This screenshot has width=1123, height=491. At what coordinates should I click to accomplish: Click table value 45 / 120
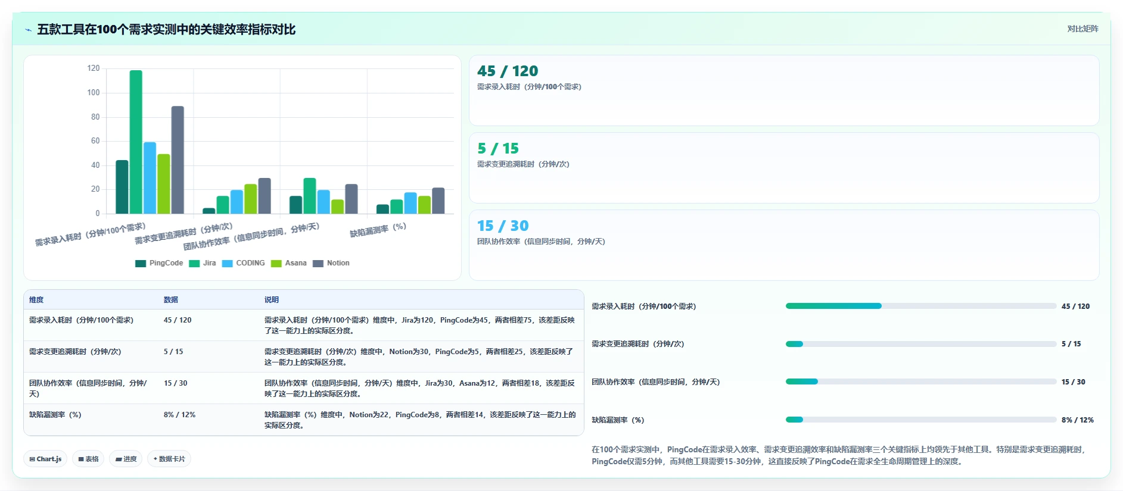coord(178,320)
